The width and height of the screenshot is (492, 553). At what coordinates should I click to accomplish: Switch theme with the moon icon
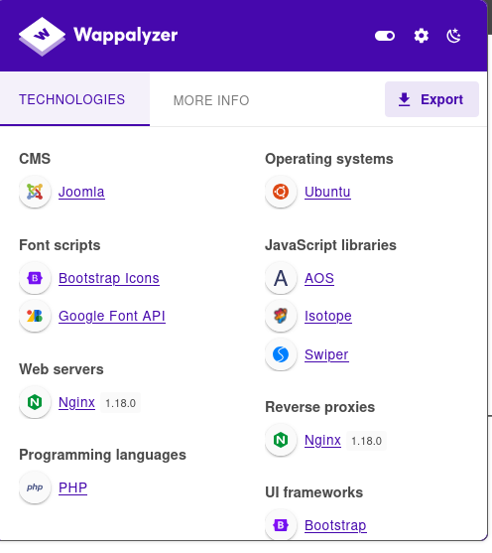453,36
